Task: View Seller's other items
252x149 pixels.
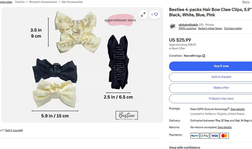Action: [210, 29]
